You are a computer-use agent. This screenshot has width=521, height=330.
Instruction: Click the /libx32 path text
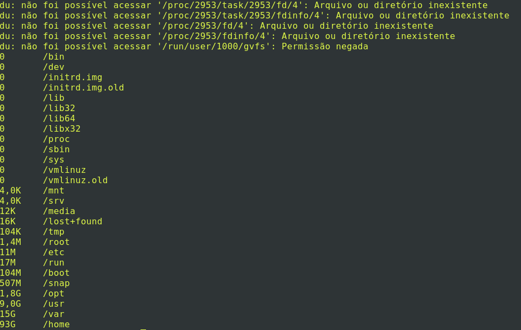point(62,129)
